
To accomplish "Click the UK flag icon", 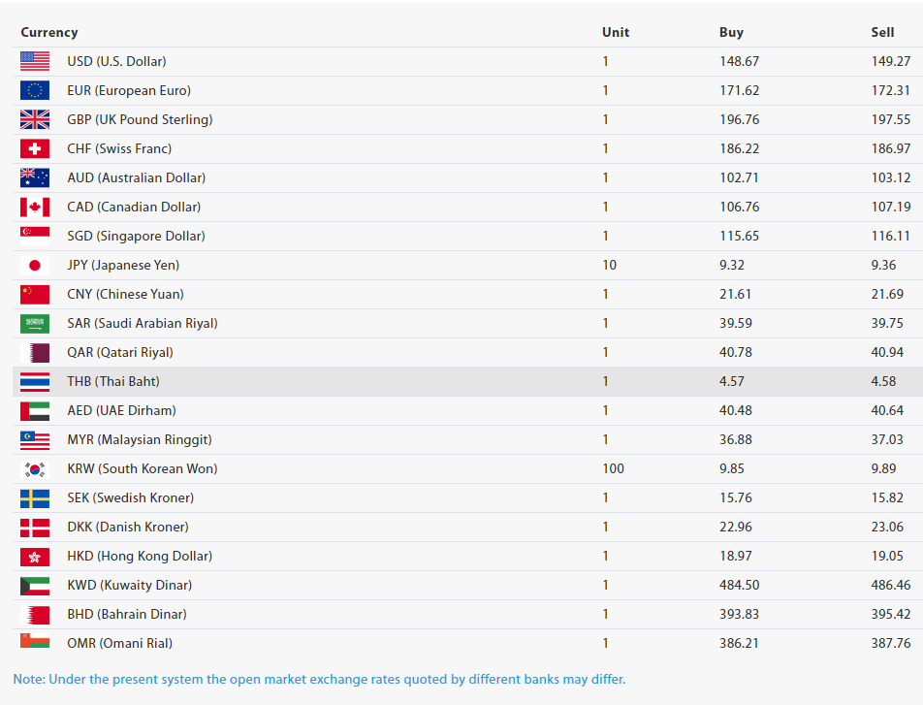I will [x=35, y=119].
